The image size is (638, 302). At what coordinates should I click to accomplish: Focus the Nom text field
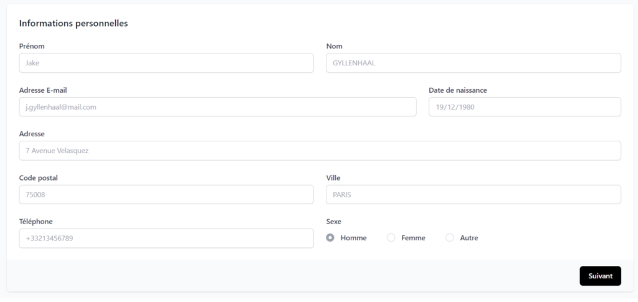coord(473,63)
